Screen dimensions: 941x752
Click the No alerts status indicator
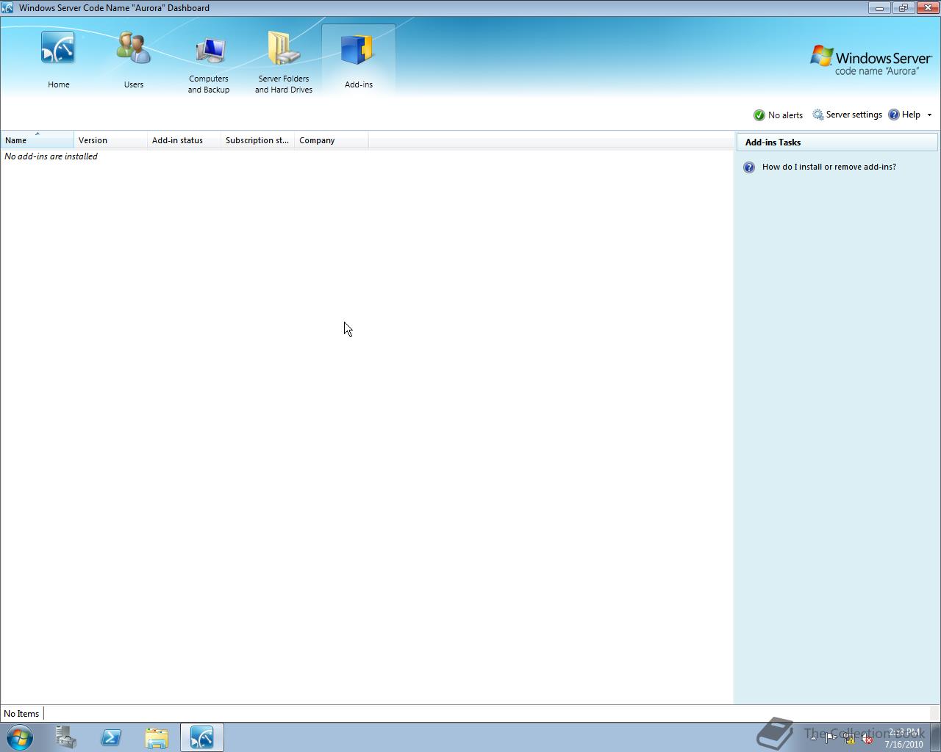click(x=778, y=115)
